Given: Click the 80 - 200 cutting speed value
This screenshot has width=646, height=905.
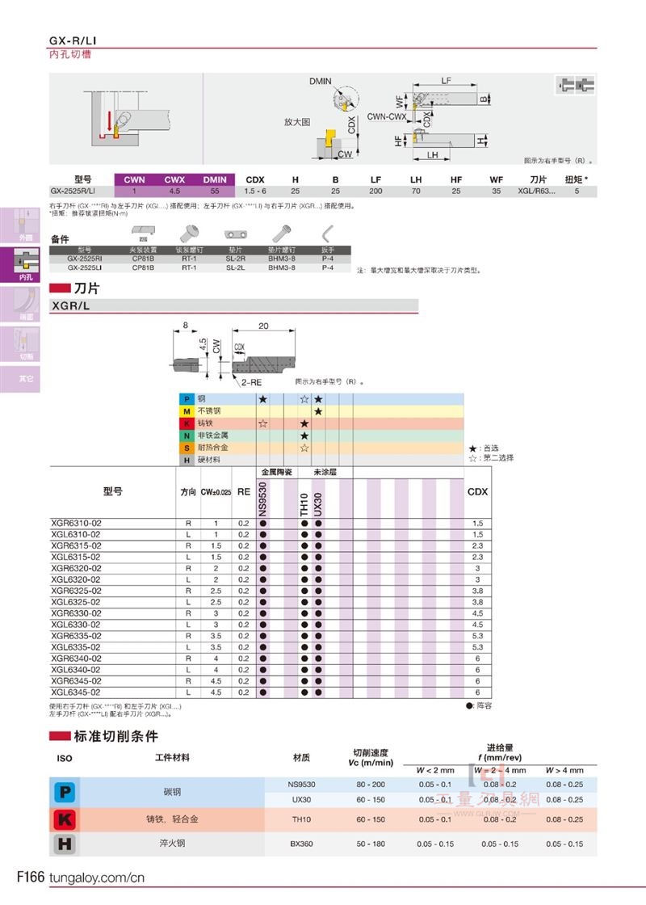Looking at the screenshot, I should pyautogui.click(x=371, y=785).
